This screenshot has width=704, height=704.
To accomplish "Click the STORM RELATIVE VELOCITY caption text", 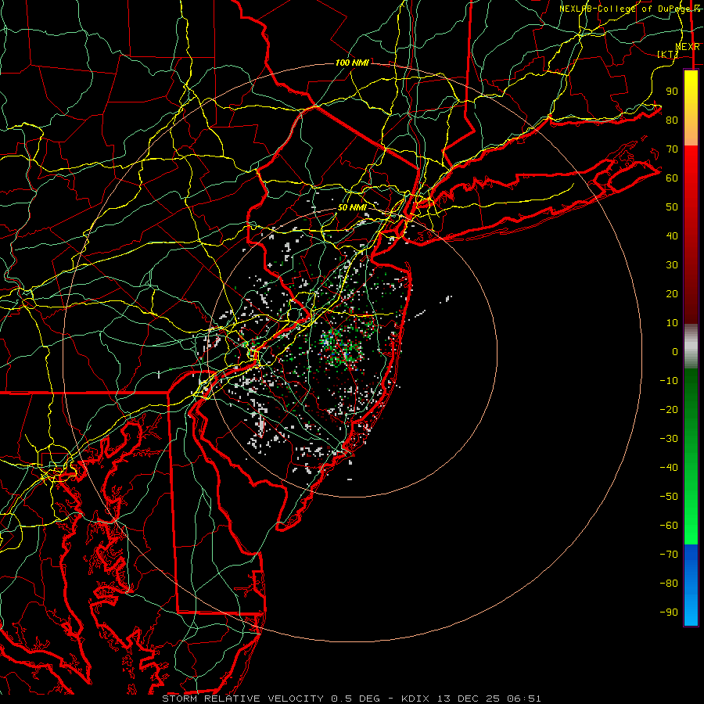I will [x=243, y=699].
